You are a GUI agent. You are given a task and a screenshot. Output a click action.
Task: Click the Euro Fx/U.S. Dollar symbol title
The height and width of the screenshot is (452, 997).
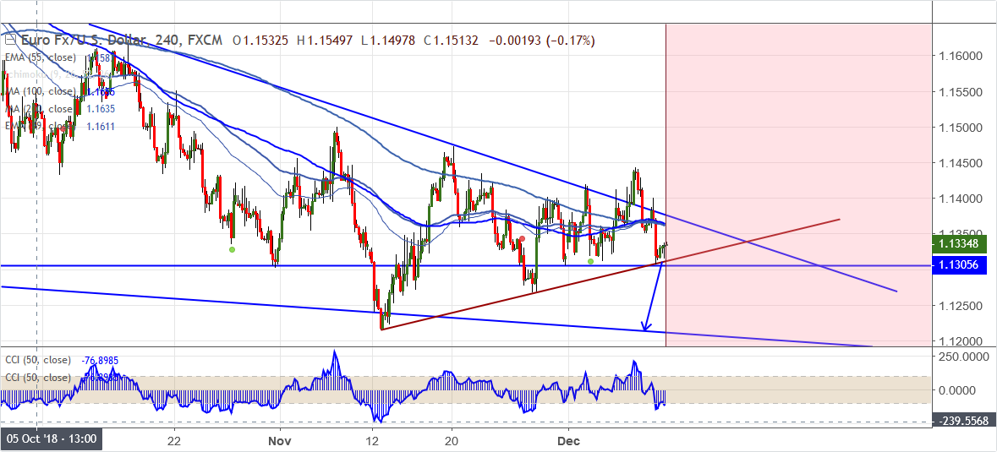click(79, 40)
